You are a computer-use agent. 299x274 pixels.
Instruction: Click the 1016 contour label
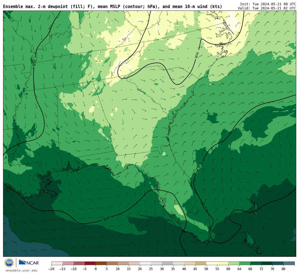[x=197, y=55]
